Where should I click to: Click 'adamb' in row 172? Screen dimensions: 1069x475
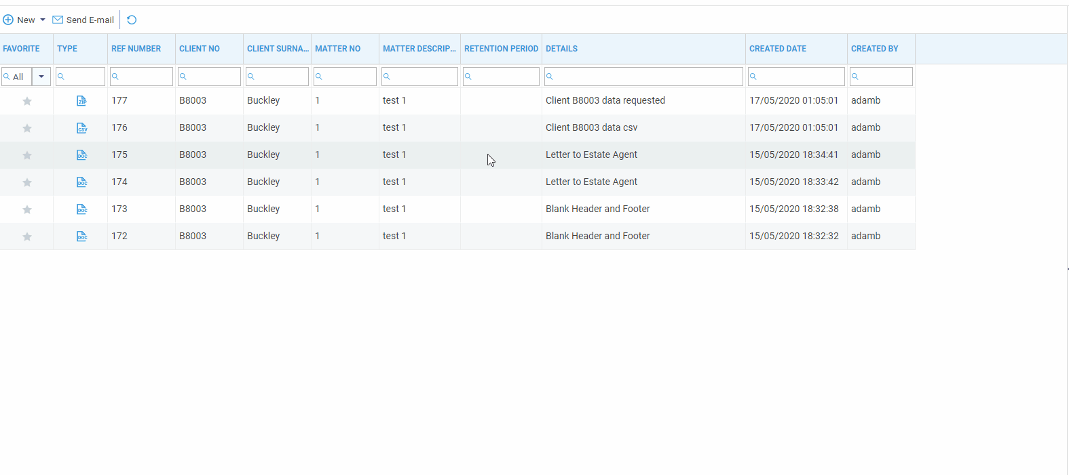tap(865, 236)
